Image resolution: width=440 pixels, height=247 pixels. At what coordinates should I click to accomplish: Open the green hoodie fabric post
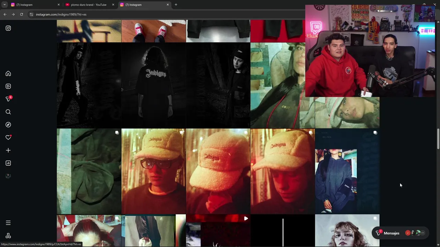point(89,171)
